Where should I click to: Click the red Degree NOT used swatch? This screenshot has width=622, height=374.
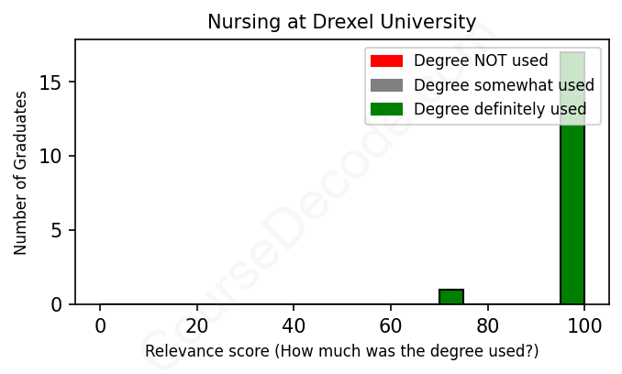[386, 61]
